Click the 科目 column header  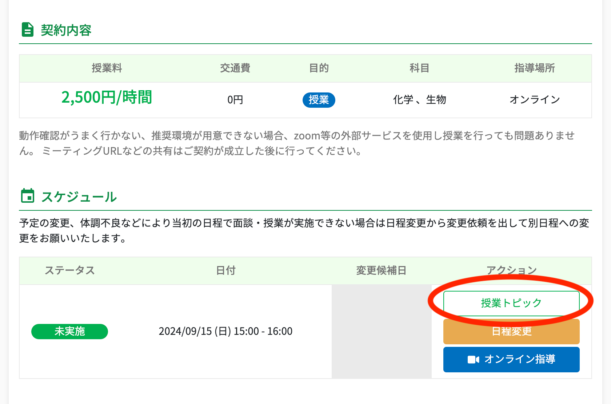point(419,68)
